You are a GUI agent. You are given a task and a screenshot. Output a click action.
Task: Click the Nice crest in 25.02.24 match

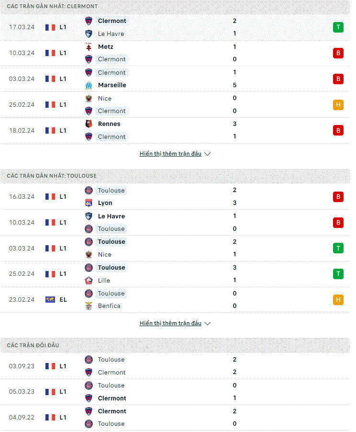89,98
